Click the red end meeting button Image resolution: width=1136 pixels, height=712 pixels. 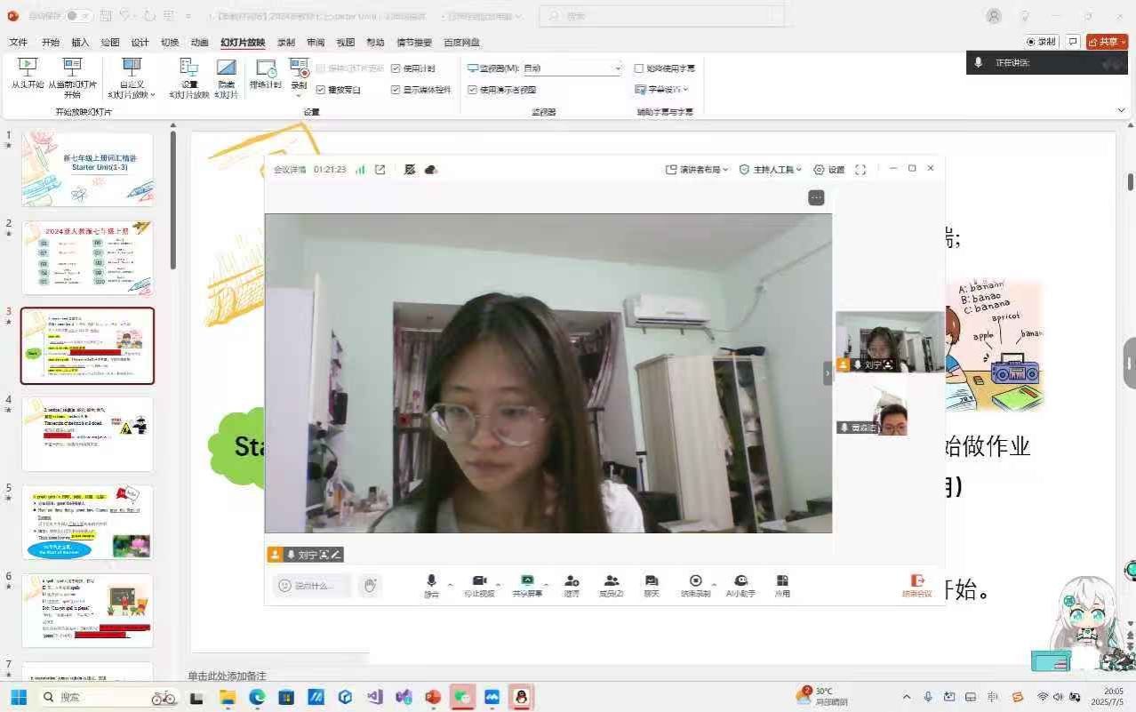pyautogui.click(x=917, y=584)
